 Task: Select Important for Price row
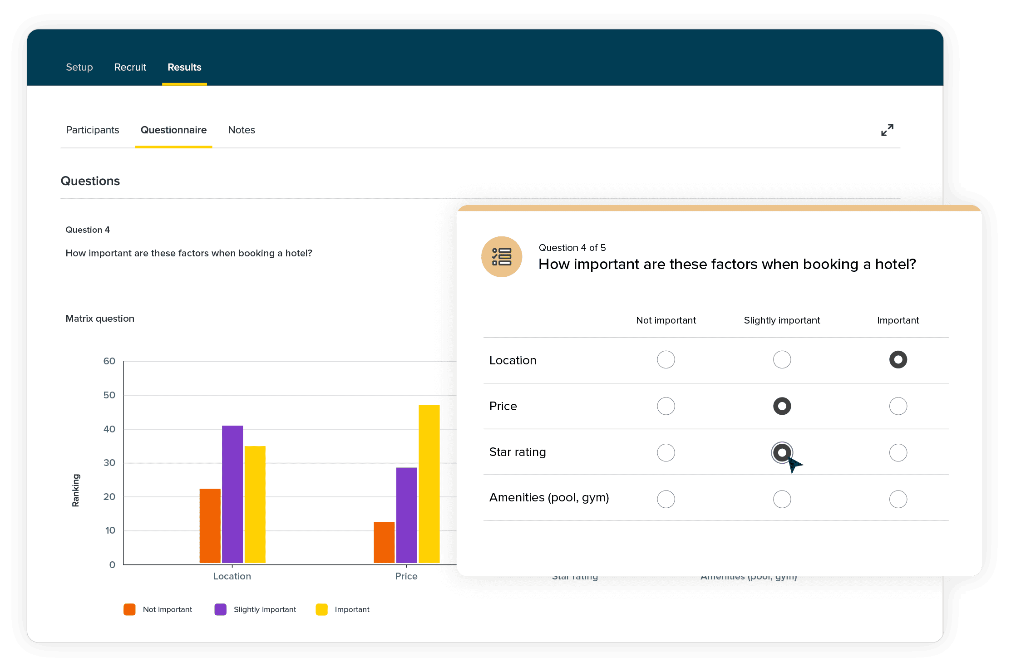pyautogui.click(x=898, y=406)
